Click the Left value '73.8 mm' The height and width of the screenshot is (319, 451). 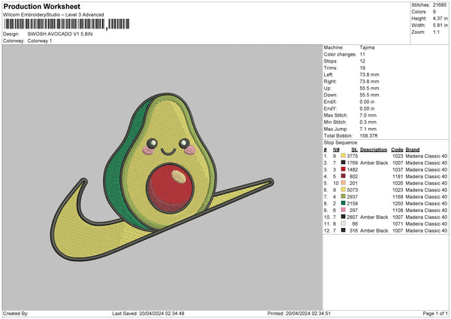(x=369, y=74)
